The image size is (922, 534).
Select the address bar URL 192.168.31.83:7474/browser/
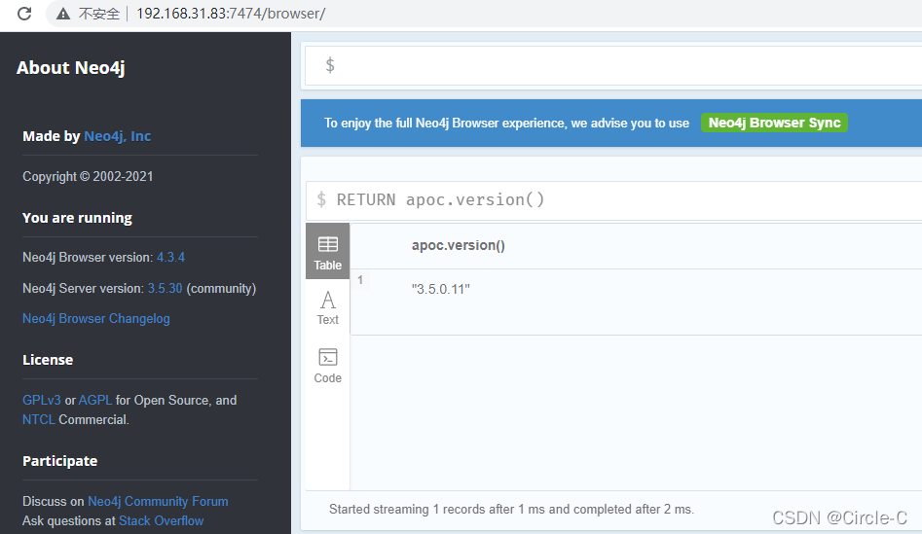(231, 14)
